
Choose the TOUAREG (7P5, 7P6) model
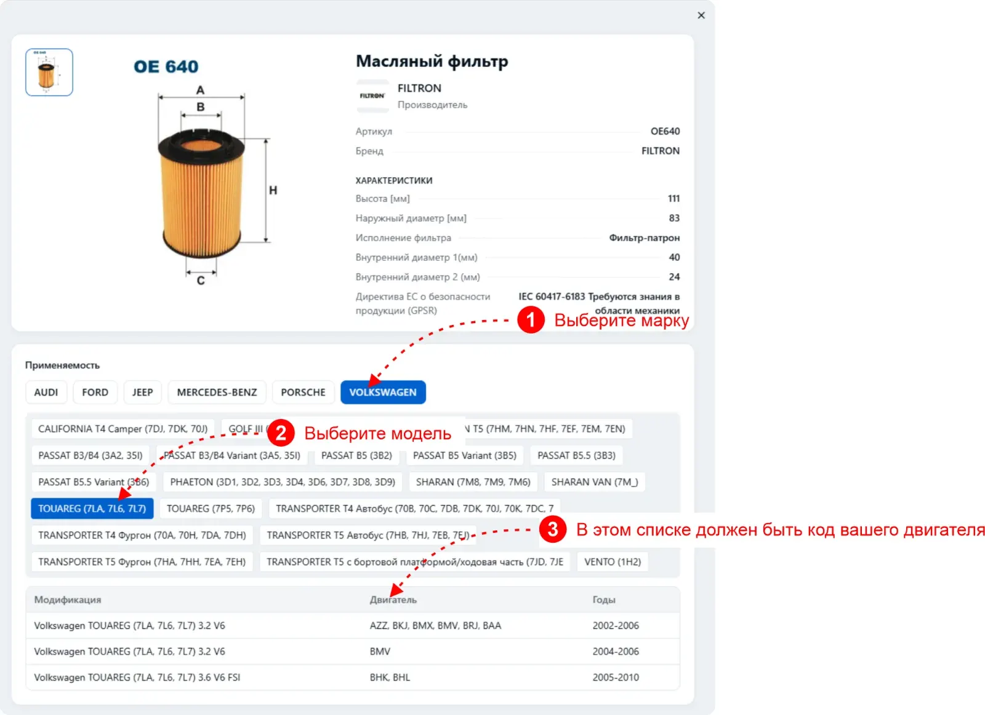211,509
